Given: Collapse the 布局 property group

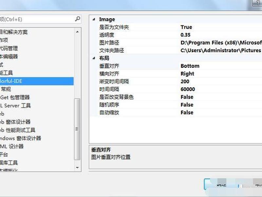Looking at the screenshot, I should pos(94,58).
